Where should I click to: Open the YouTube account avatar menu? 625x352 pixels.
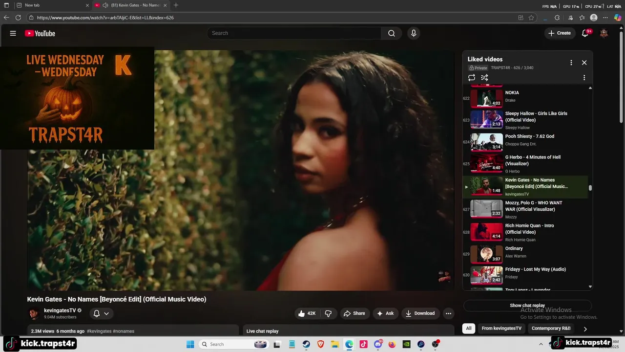click(x=604, y=33)
